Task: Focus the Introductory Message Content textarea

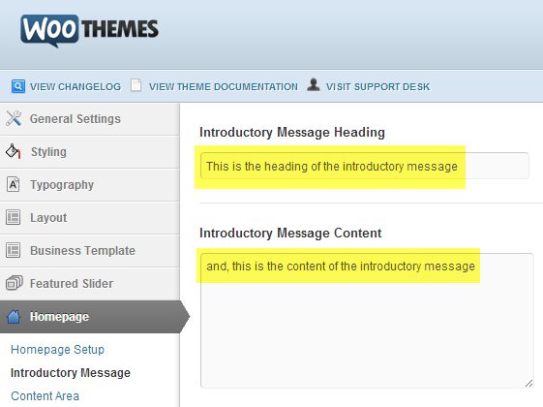Action: coord(367,321)
